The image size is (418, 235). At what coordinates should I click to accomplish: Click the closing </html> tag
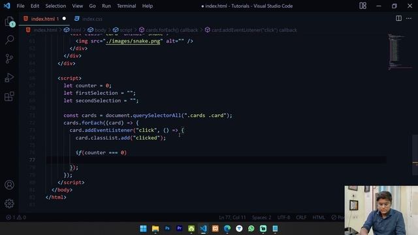[x=56, y=197]
